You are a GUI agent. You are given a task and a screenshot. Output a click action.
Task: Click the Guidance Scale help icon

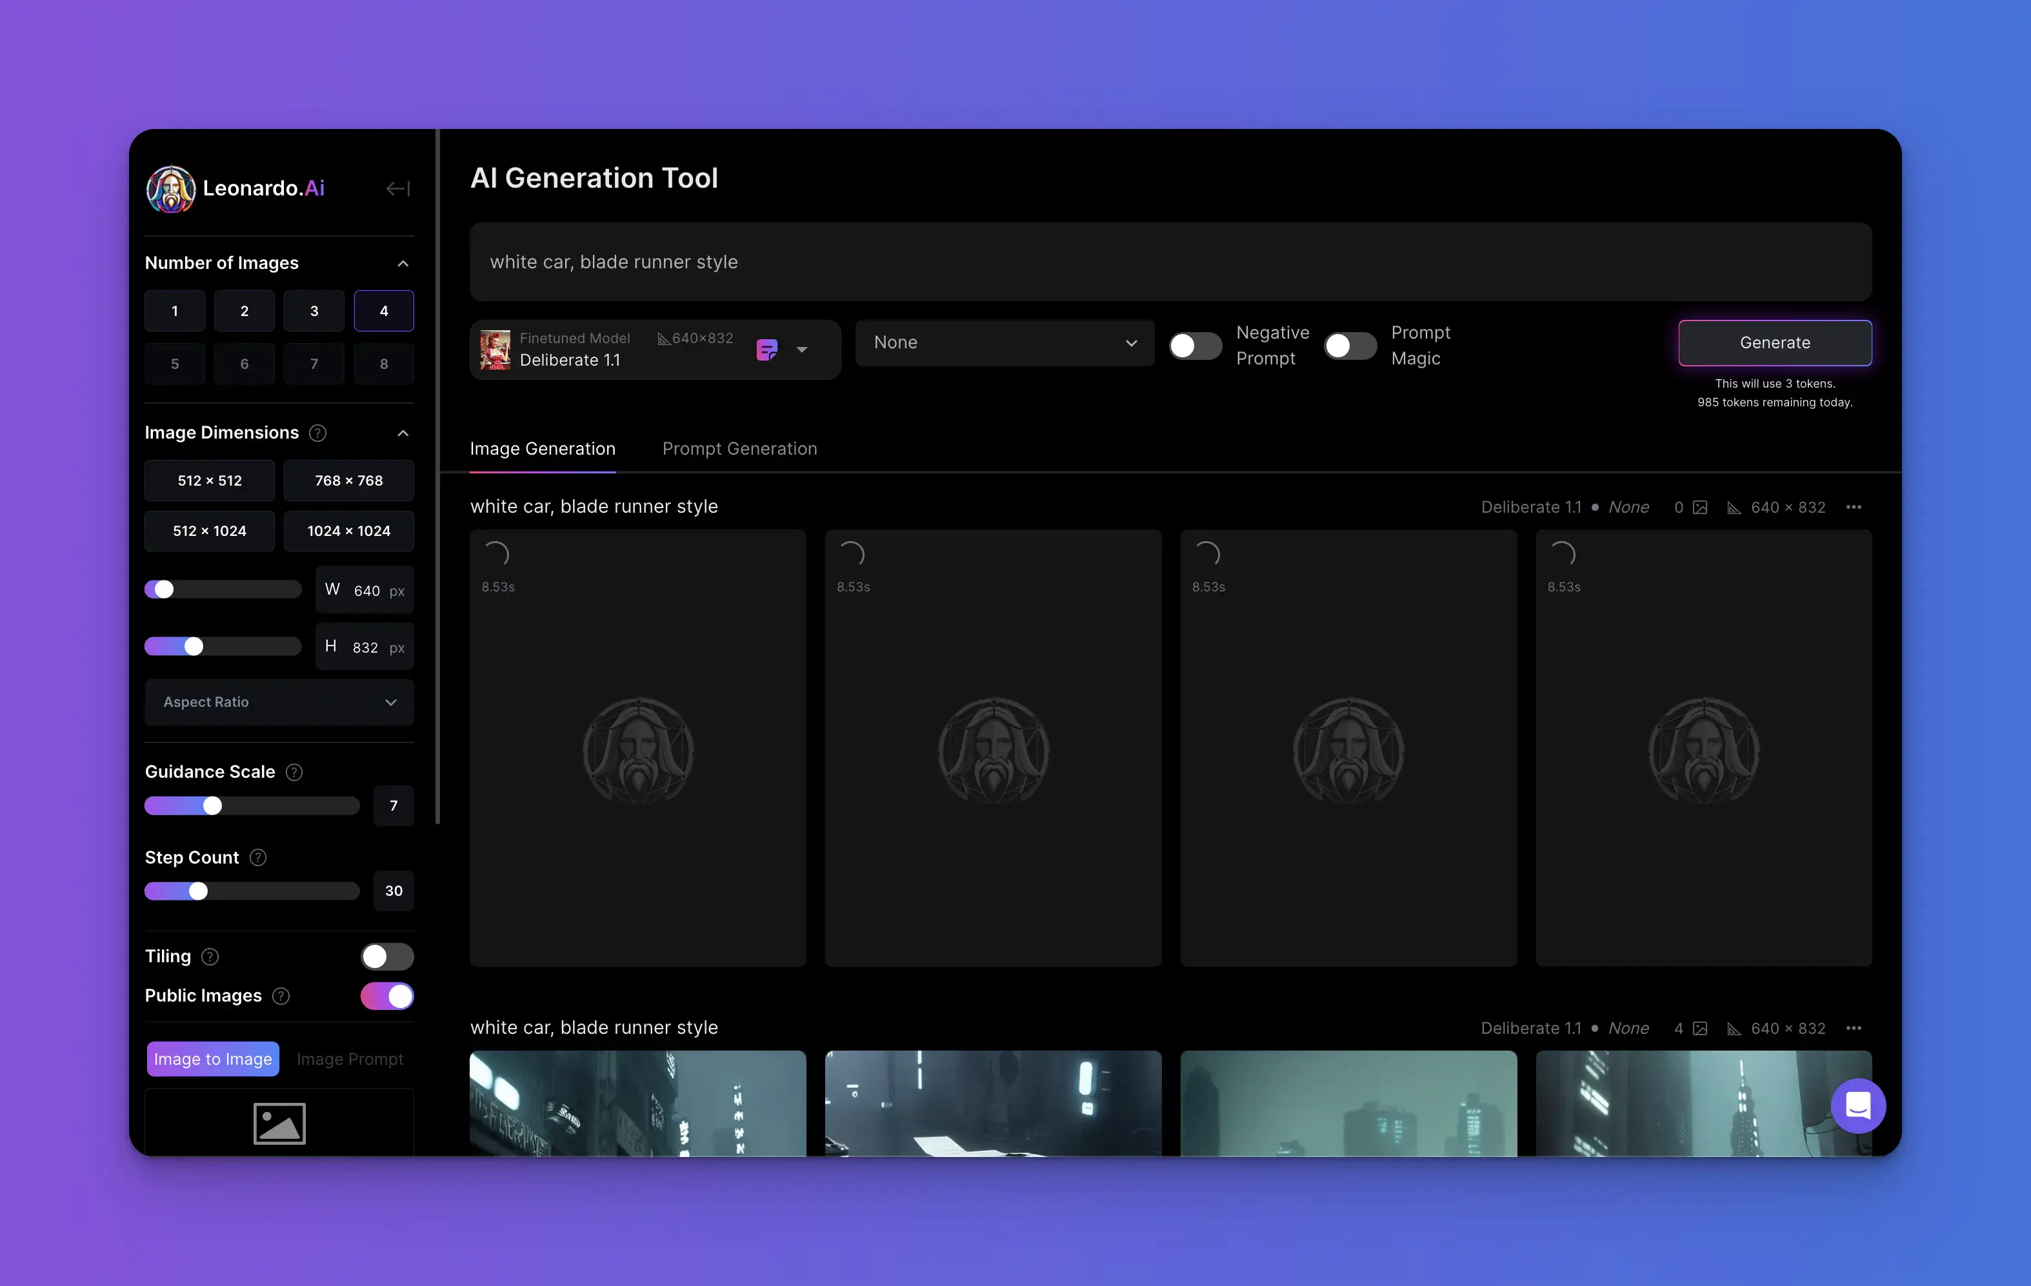294,773
